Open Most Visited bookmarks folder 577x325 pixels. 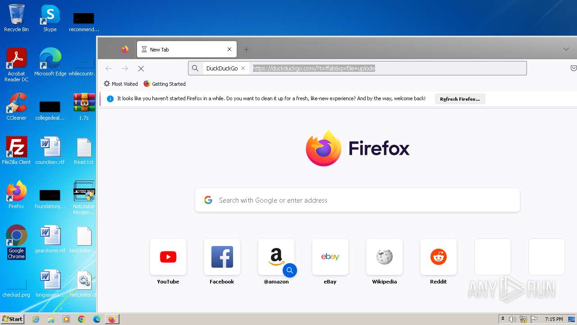(x=120, y=84)
